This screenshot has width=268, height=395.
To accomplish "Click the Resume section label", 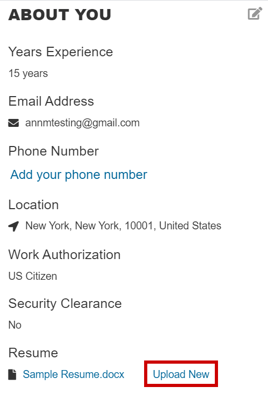I will 33,353.
